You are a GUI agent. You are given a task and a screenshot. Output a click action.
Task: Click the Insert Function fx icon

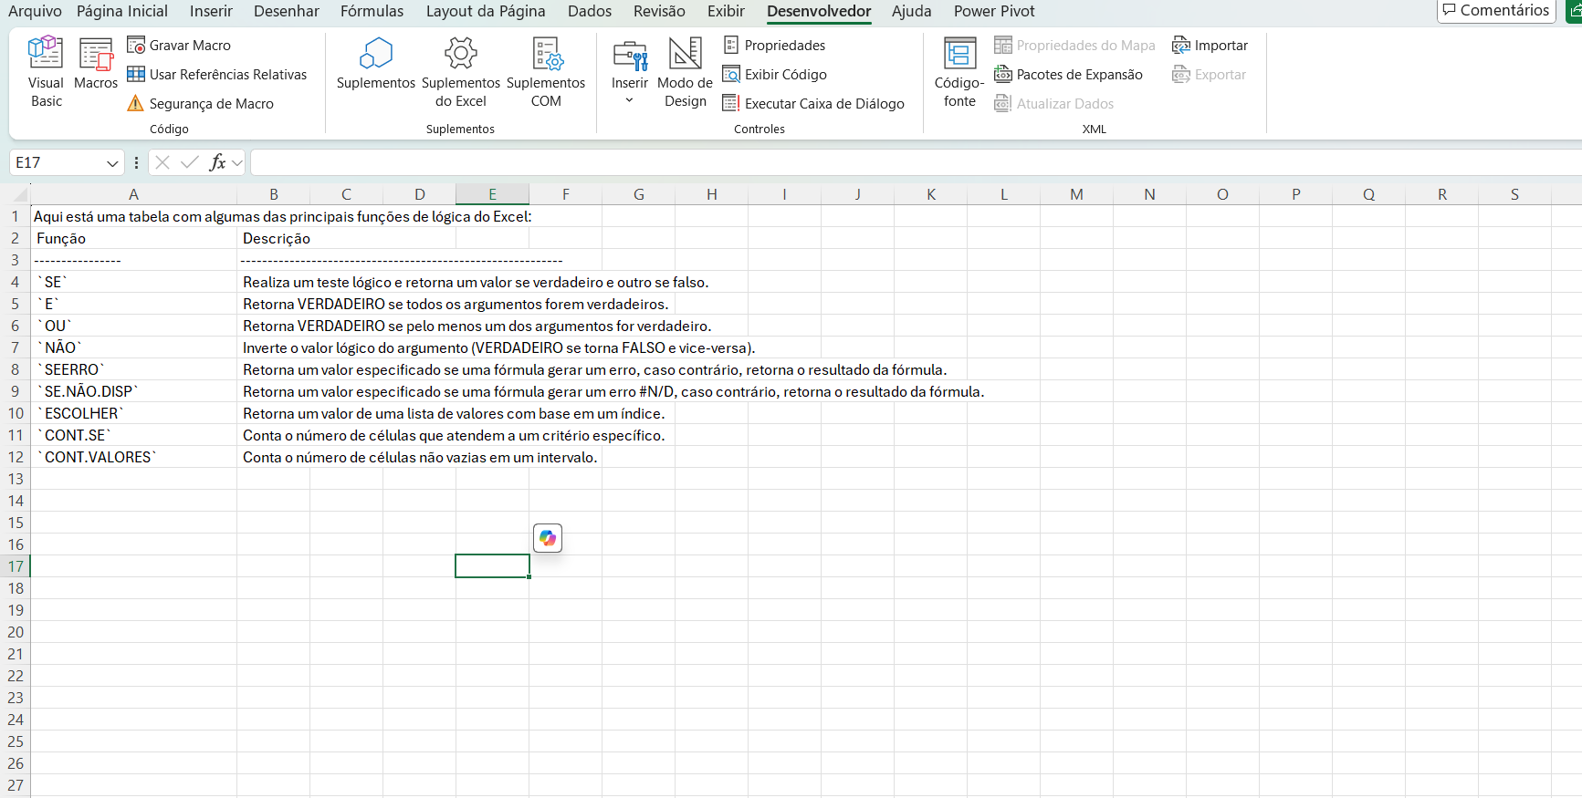(217, 162)
